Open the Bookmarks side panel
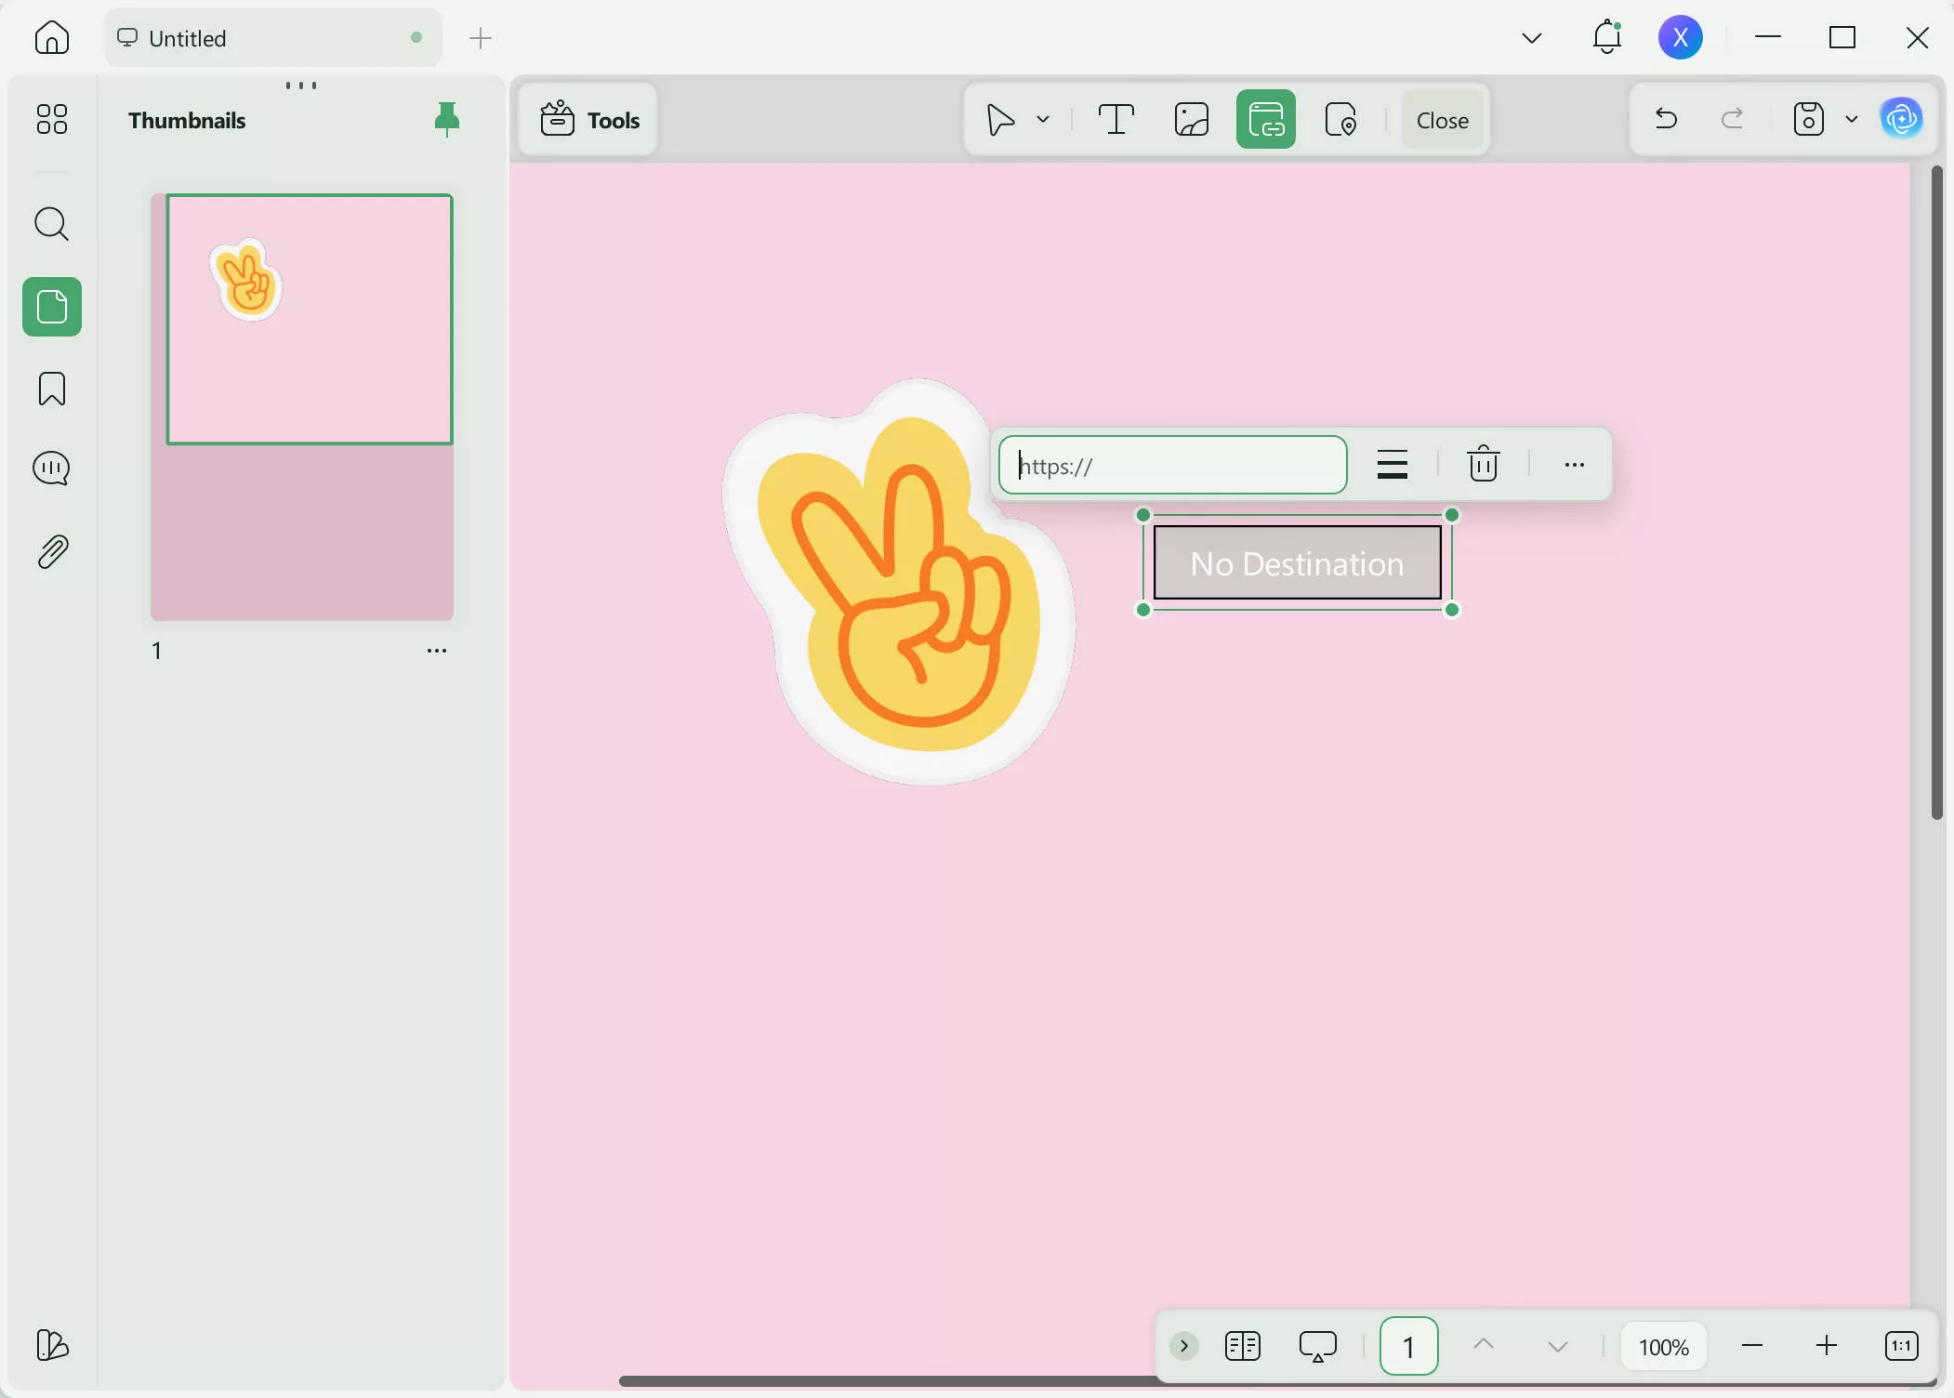Screen dimensions: 1954x1398 52,389
